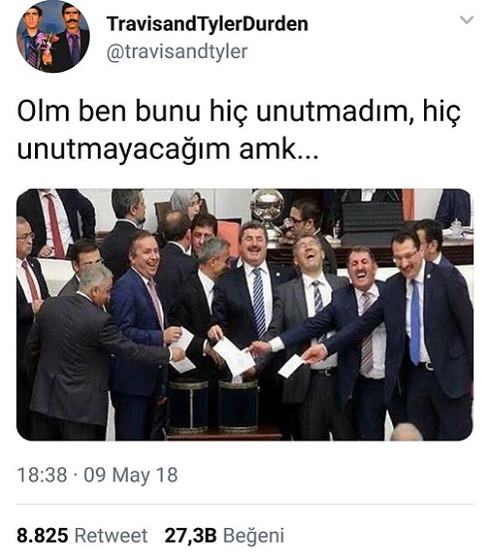This screenshot has height=558, width=490.
Task: Tap the man with the blue tie in the photo
Action: point(430,332)
